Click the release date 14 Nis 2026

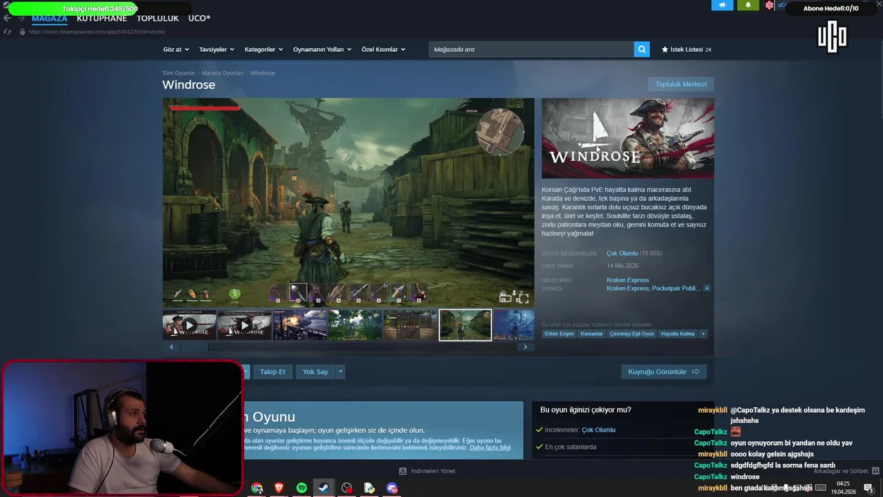coord(623,266)
